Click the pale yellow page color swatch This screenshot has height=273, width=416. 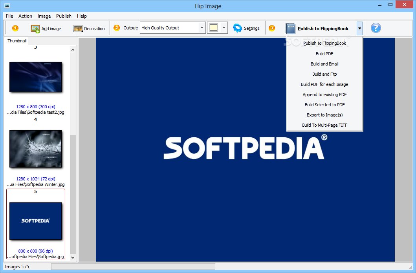coord(214,28)
